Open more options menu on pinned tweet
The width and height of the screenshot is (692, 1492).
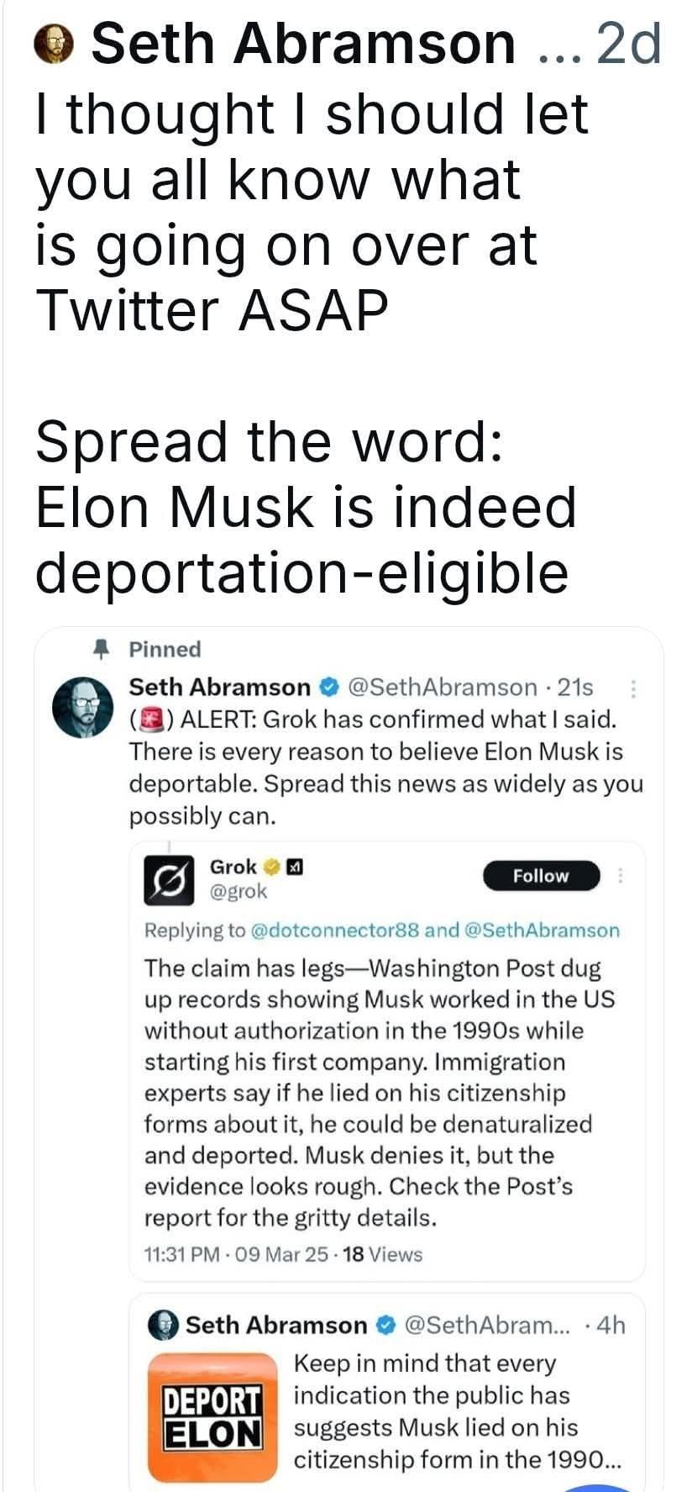coord(632,688)
